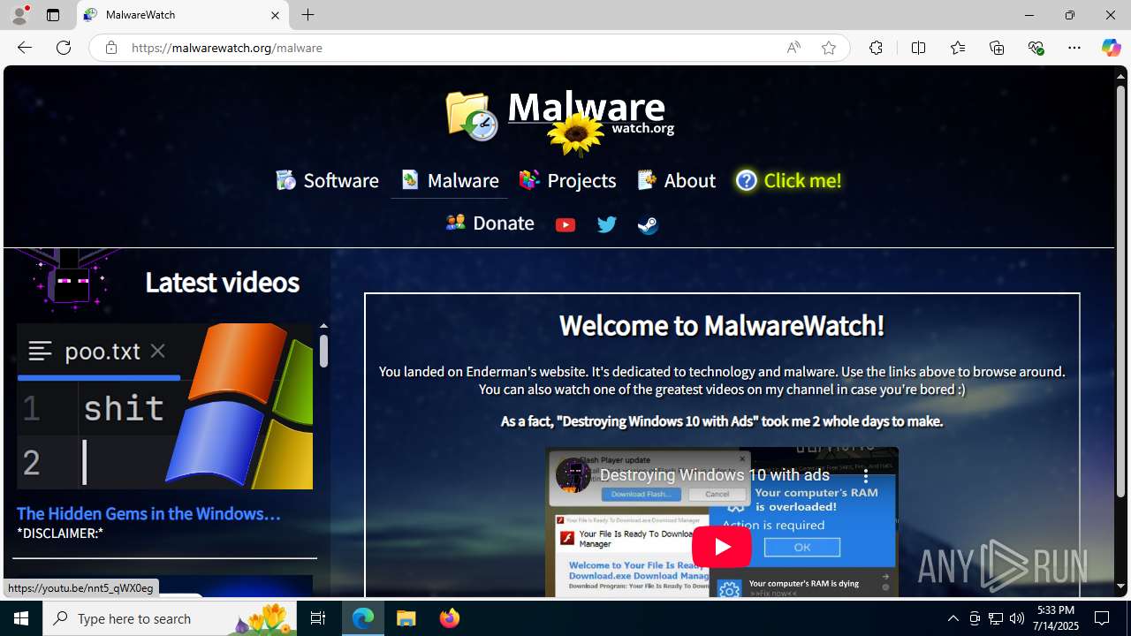
Task: Launch Firefox from the taskbar
Action: pos(449,618)
